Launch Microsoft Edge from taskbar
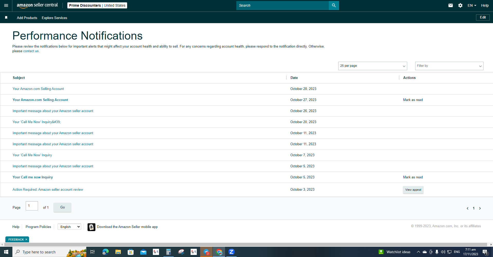This screenshot has height=257, width=493. point(105,252)
